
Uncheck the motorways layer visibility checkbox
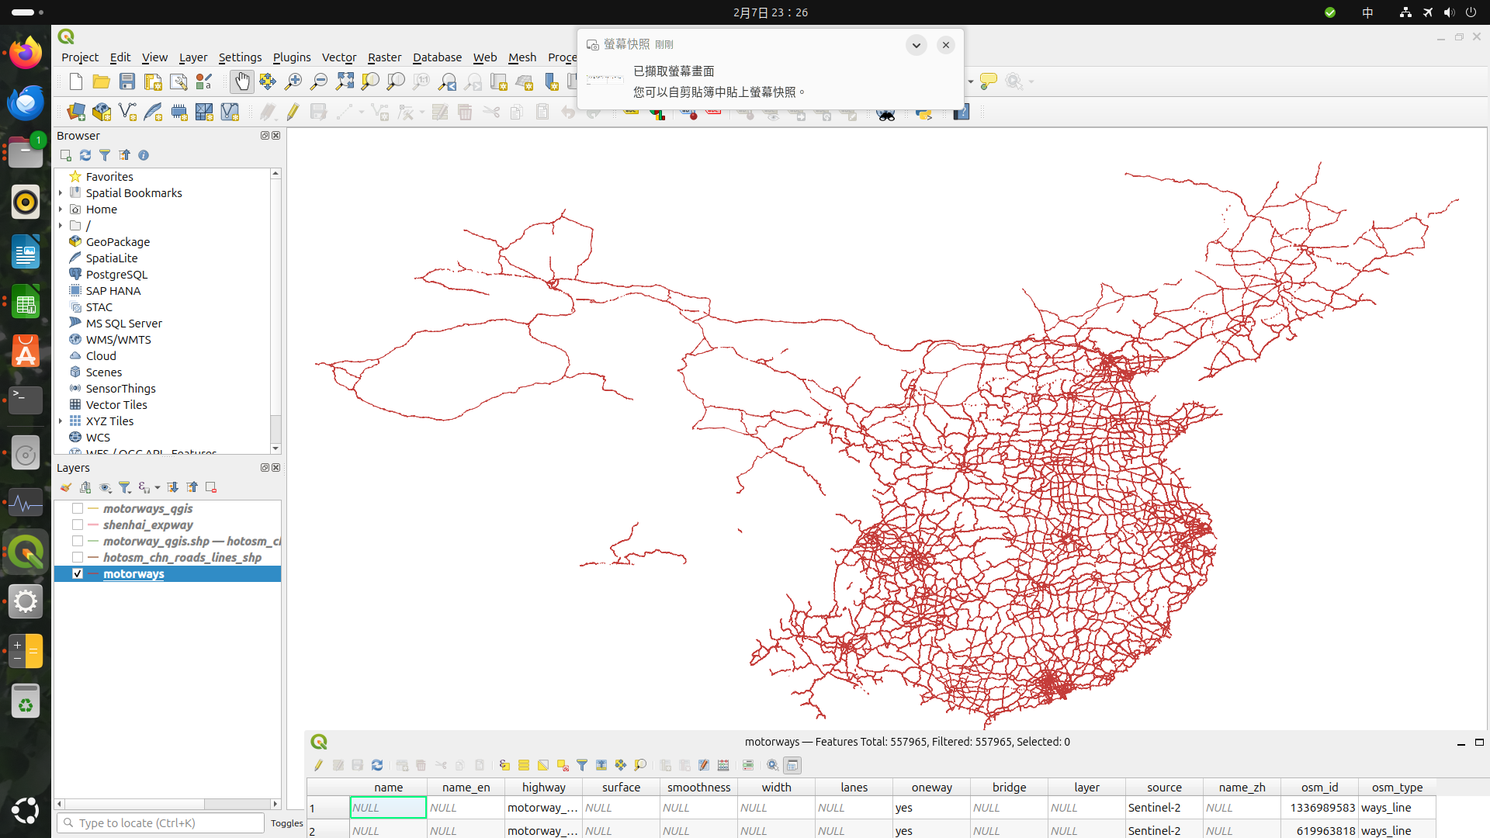78,574
